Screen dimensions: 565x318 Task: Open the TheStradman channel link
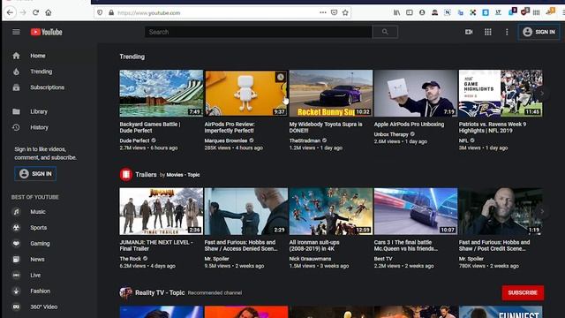coord(305,140)
